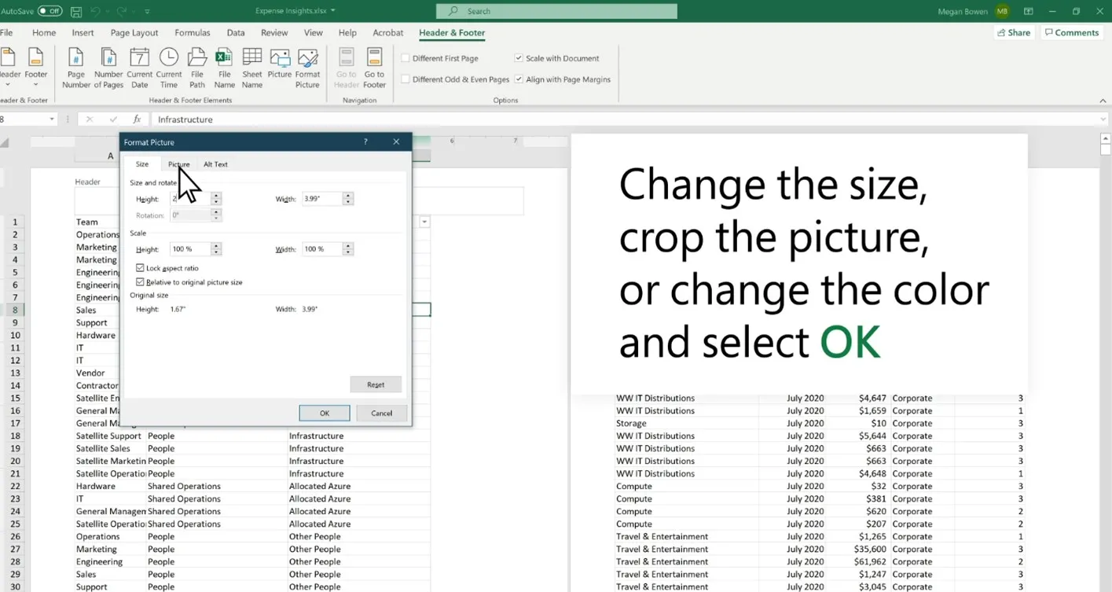
Task: Switch to Picture tab in dialog
Action: (178, 164)
